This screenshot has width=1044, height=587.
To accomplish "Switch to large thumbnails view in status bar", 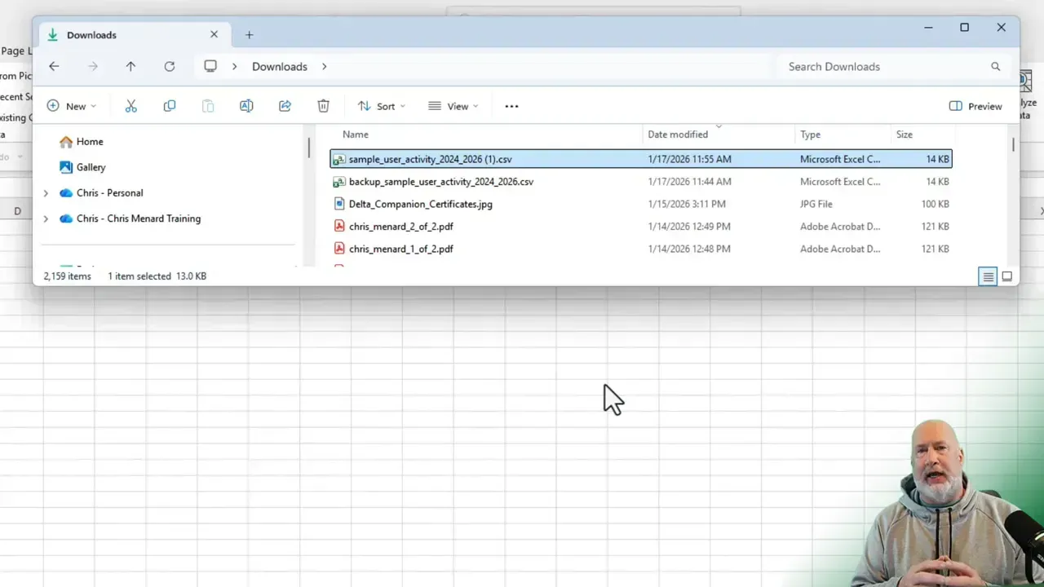I will (1006, 276).
